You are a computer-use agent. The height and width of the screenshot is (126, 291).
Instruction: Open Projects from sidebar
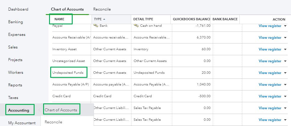pyautogui.click(x=15, y=60)
